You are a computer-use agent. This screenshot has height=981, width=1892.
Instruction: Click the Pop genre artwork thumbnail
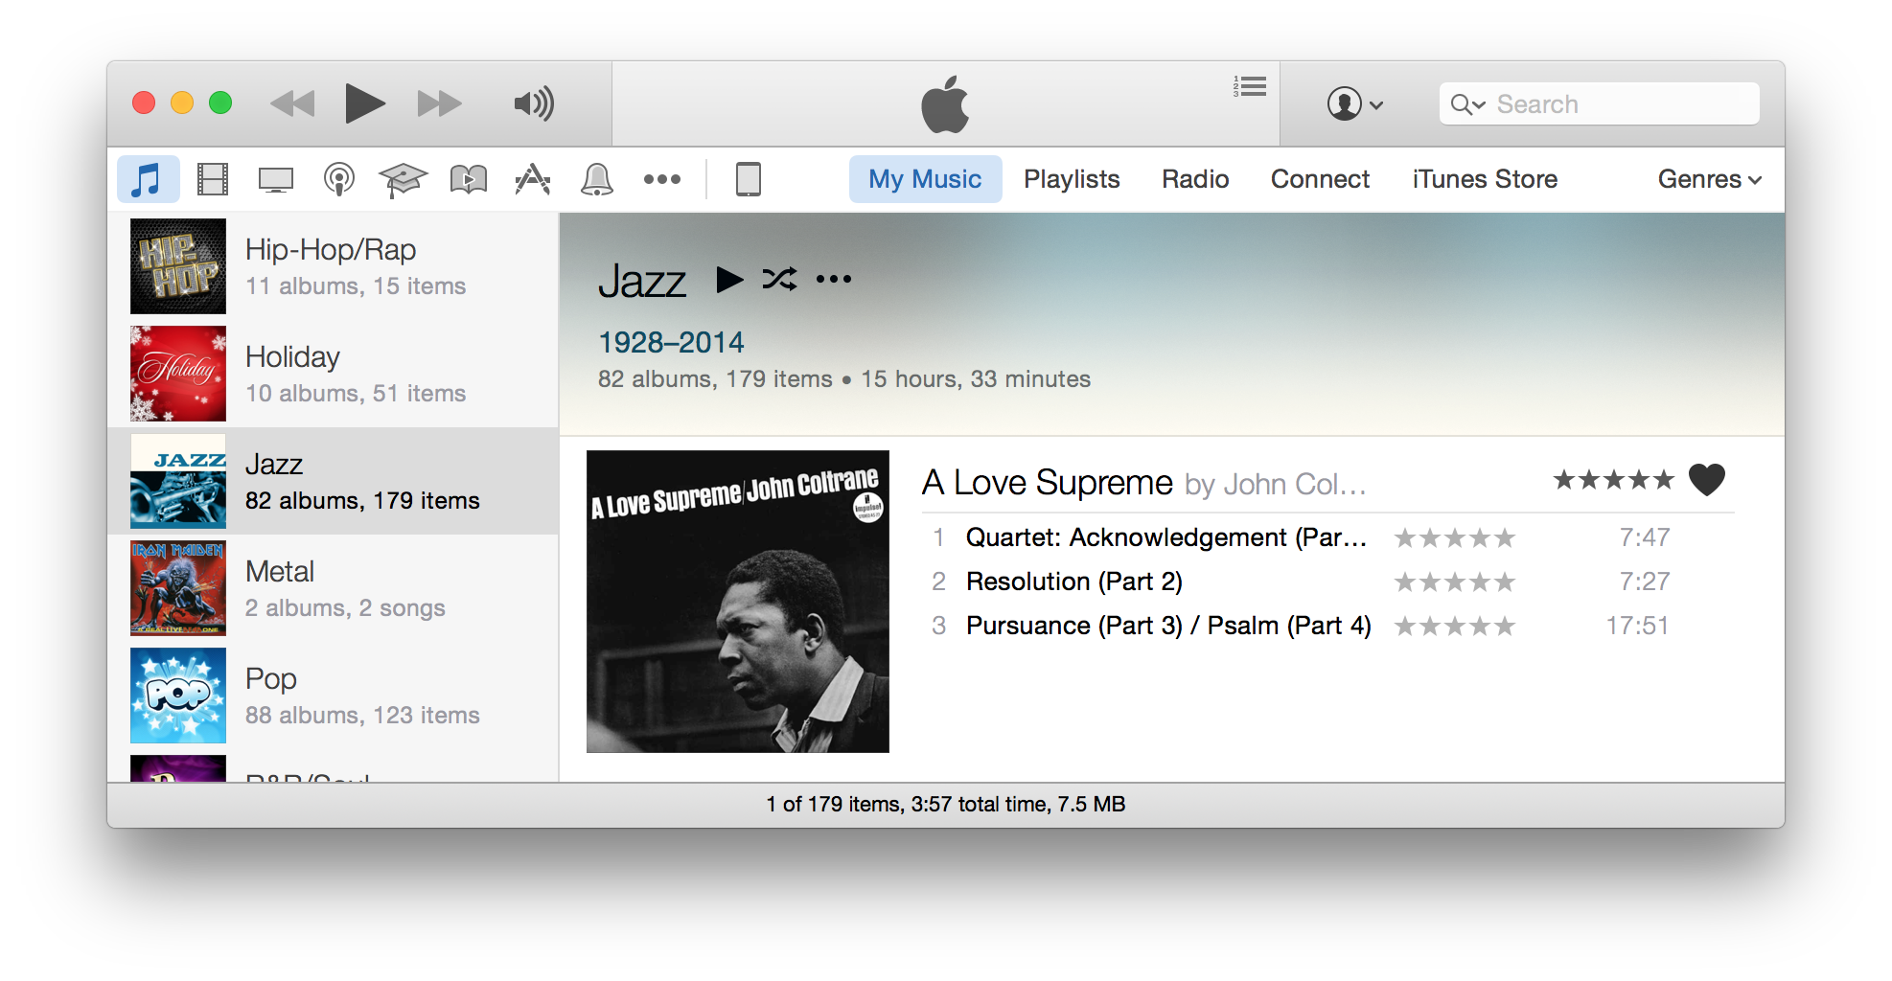178,696
